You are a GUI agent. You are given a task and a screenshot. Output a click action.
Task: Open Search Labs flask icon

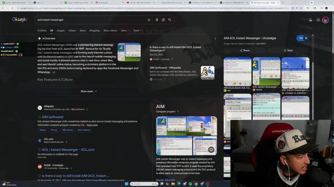[x=311, y=20]
